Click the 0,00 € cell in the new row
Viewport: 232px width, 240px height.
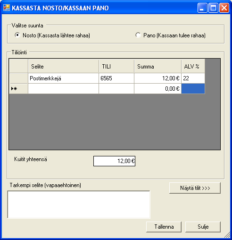157,89
